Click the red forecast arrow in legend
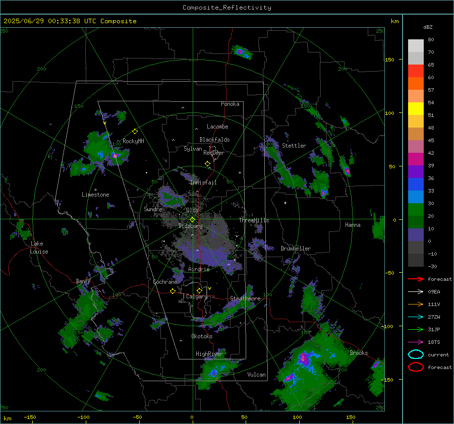Image resolution: width=454 pixels, height=424 pixels. point(416,279)
